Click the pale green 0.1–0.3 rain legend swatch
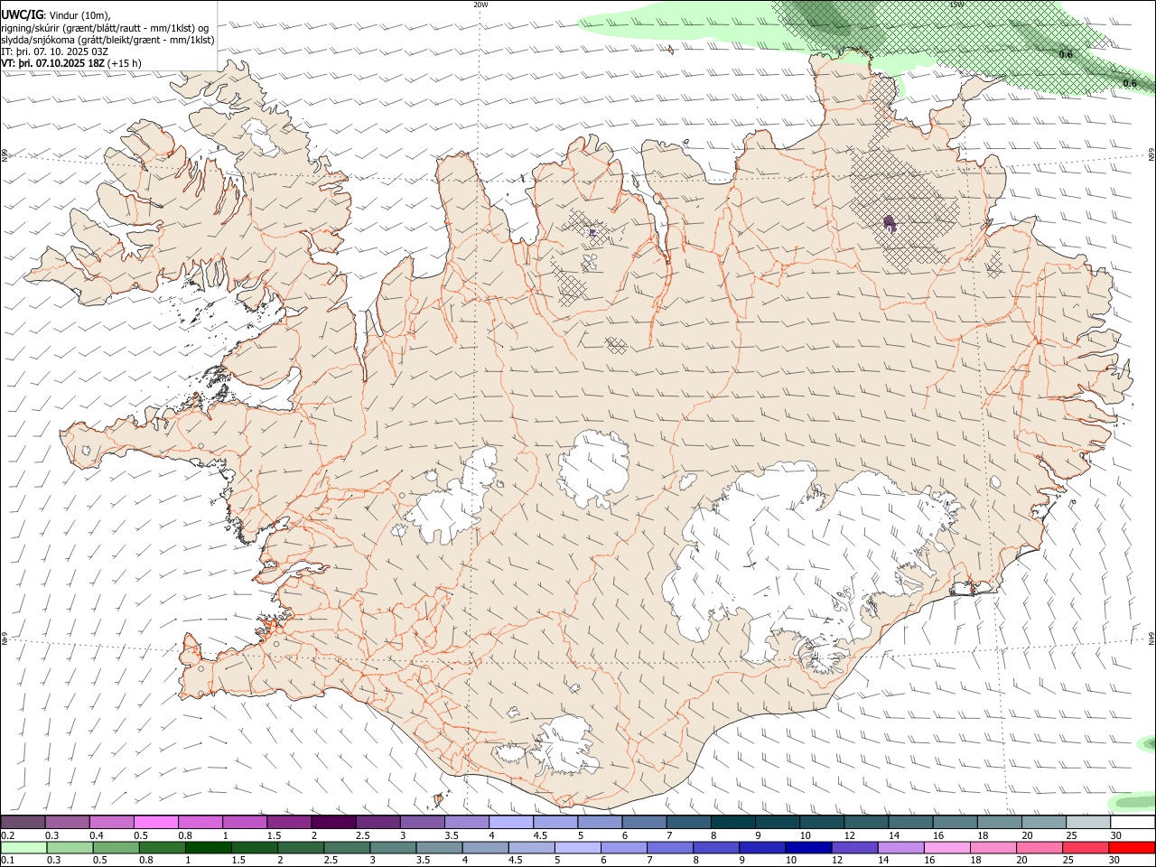Screen dimensions: 1156x867 23,847
